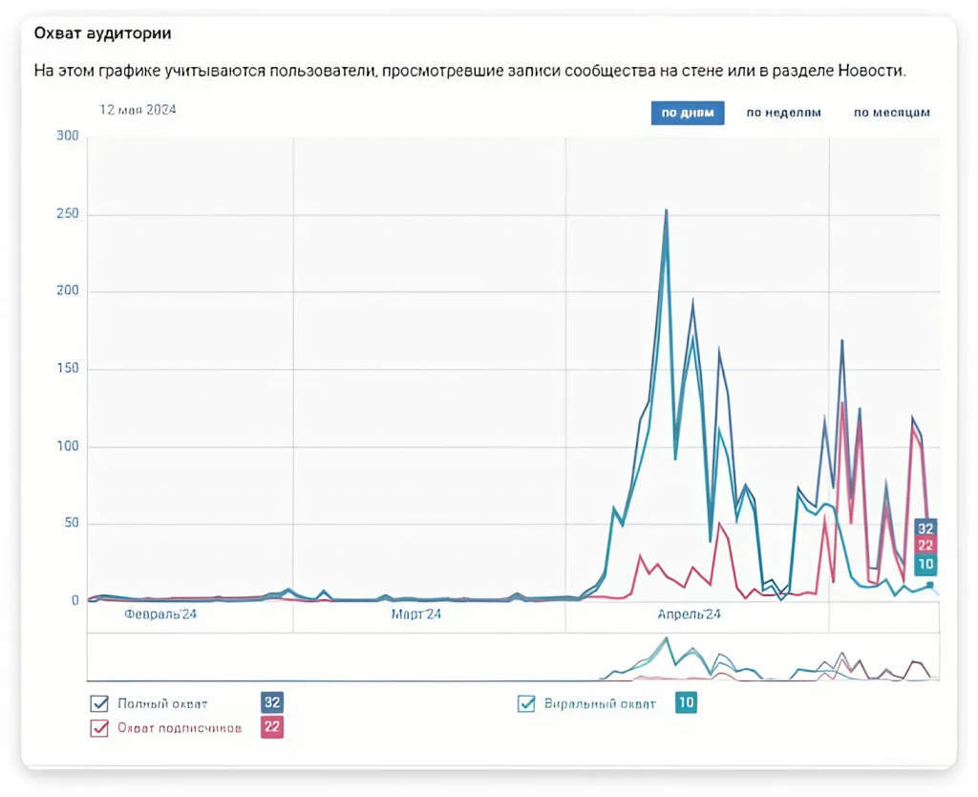
Task: Click the teal 10 value marker on chart
Action: pos(925,565)
